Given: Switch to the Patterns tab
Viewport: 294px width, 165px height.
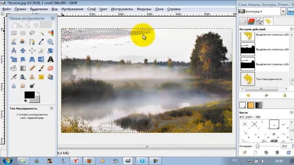Looking at the screenshot, I should click(251, 105).
